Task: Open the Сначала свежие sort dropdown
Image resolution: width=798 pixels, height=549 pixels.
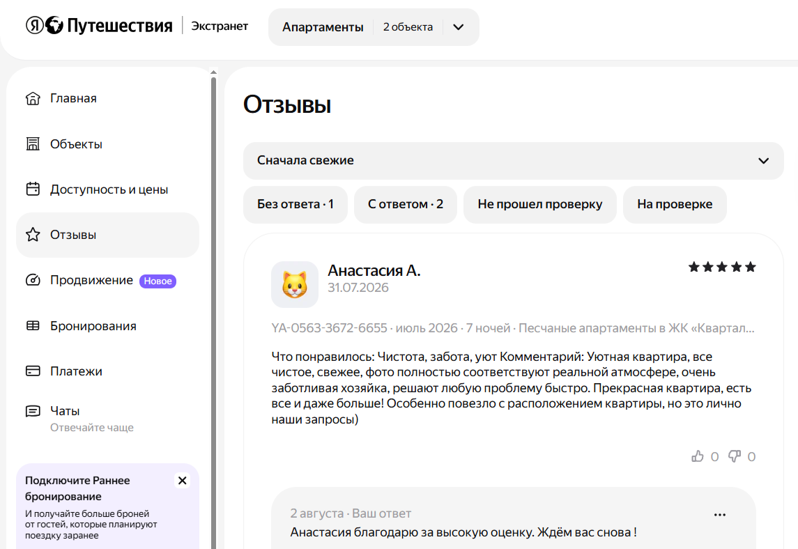Action: tap(513, 161)
